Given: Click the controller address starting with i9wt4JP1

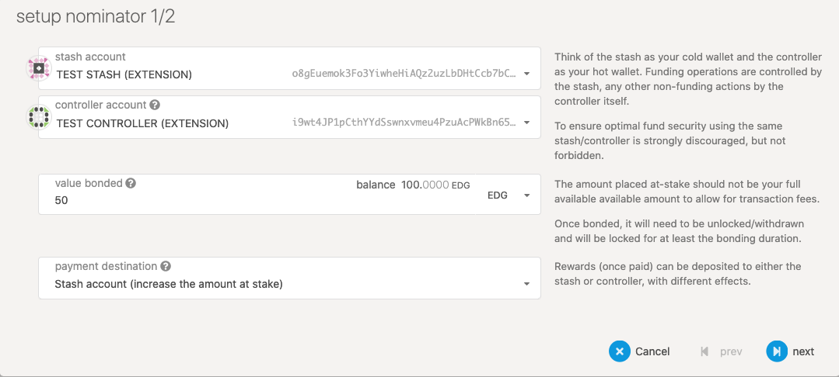Looking at the screenshot, I should click(404, 123).
